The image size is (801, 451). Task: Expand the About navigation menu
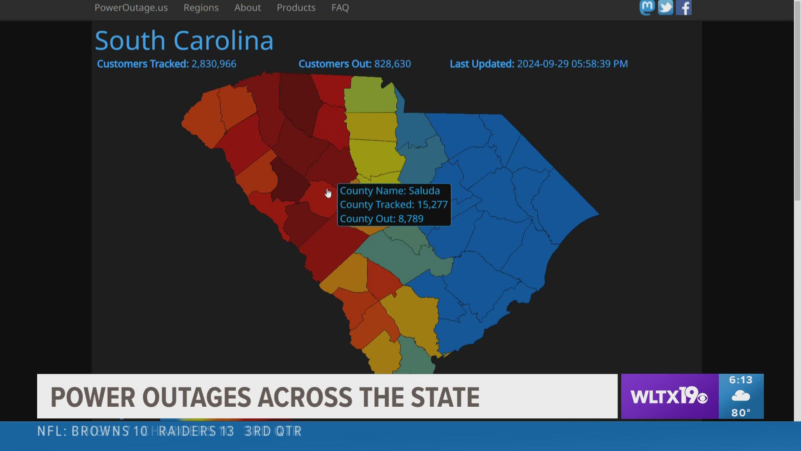tap(247, 7)
